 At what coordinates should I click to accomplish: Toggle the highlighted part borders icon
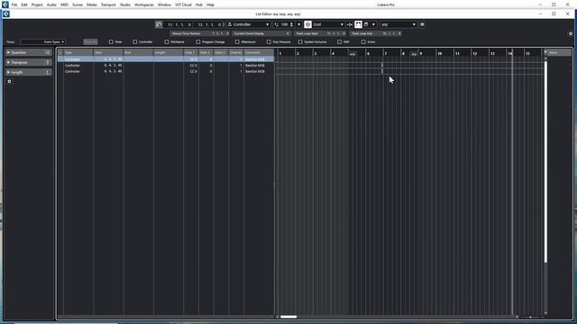(x=358, y=24)
